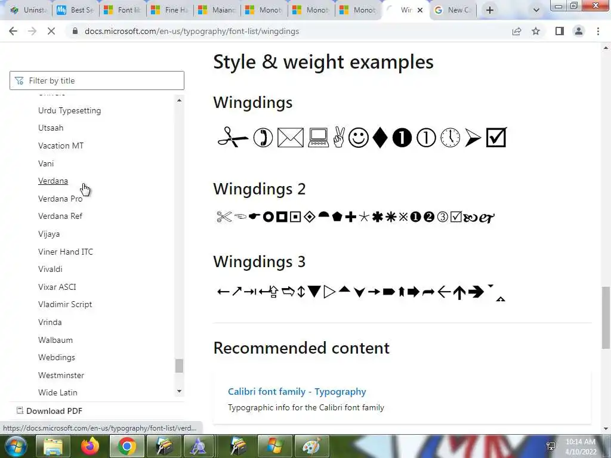Click sidebar list scroll-down arrow
This screenshot has height=458, width=611.
click(x=179, y=391)
